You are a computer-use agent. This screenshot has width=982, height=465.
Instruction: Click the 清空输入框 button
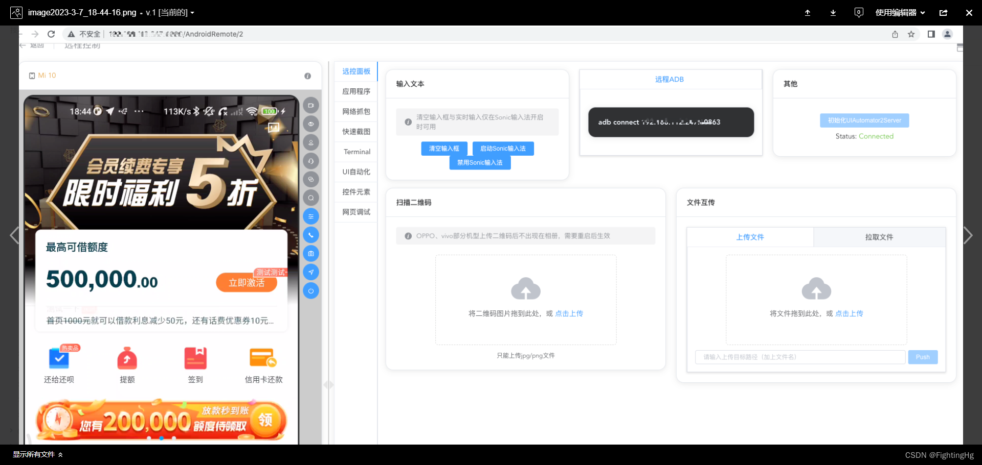(444, 149)
